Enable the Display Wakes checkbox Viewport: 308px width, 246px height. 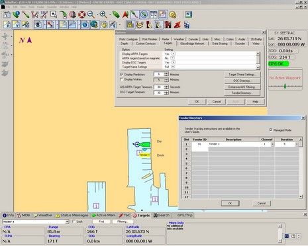coord(121,79)
